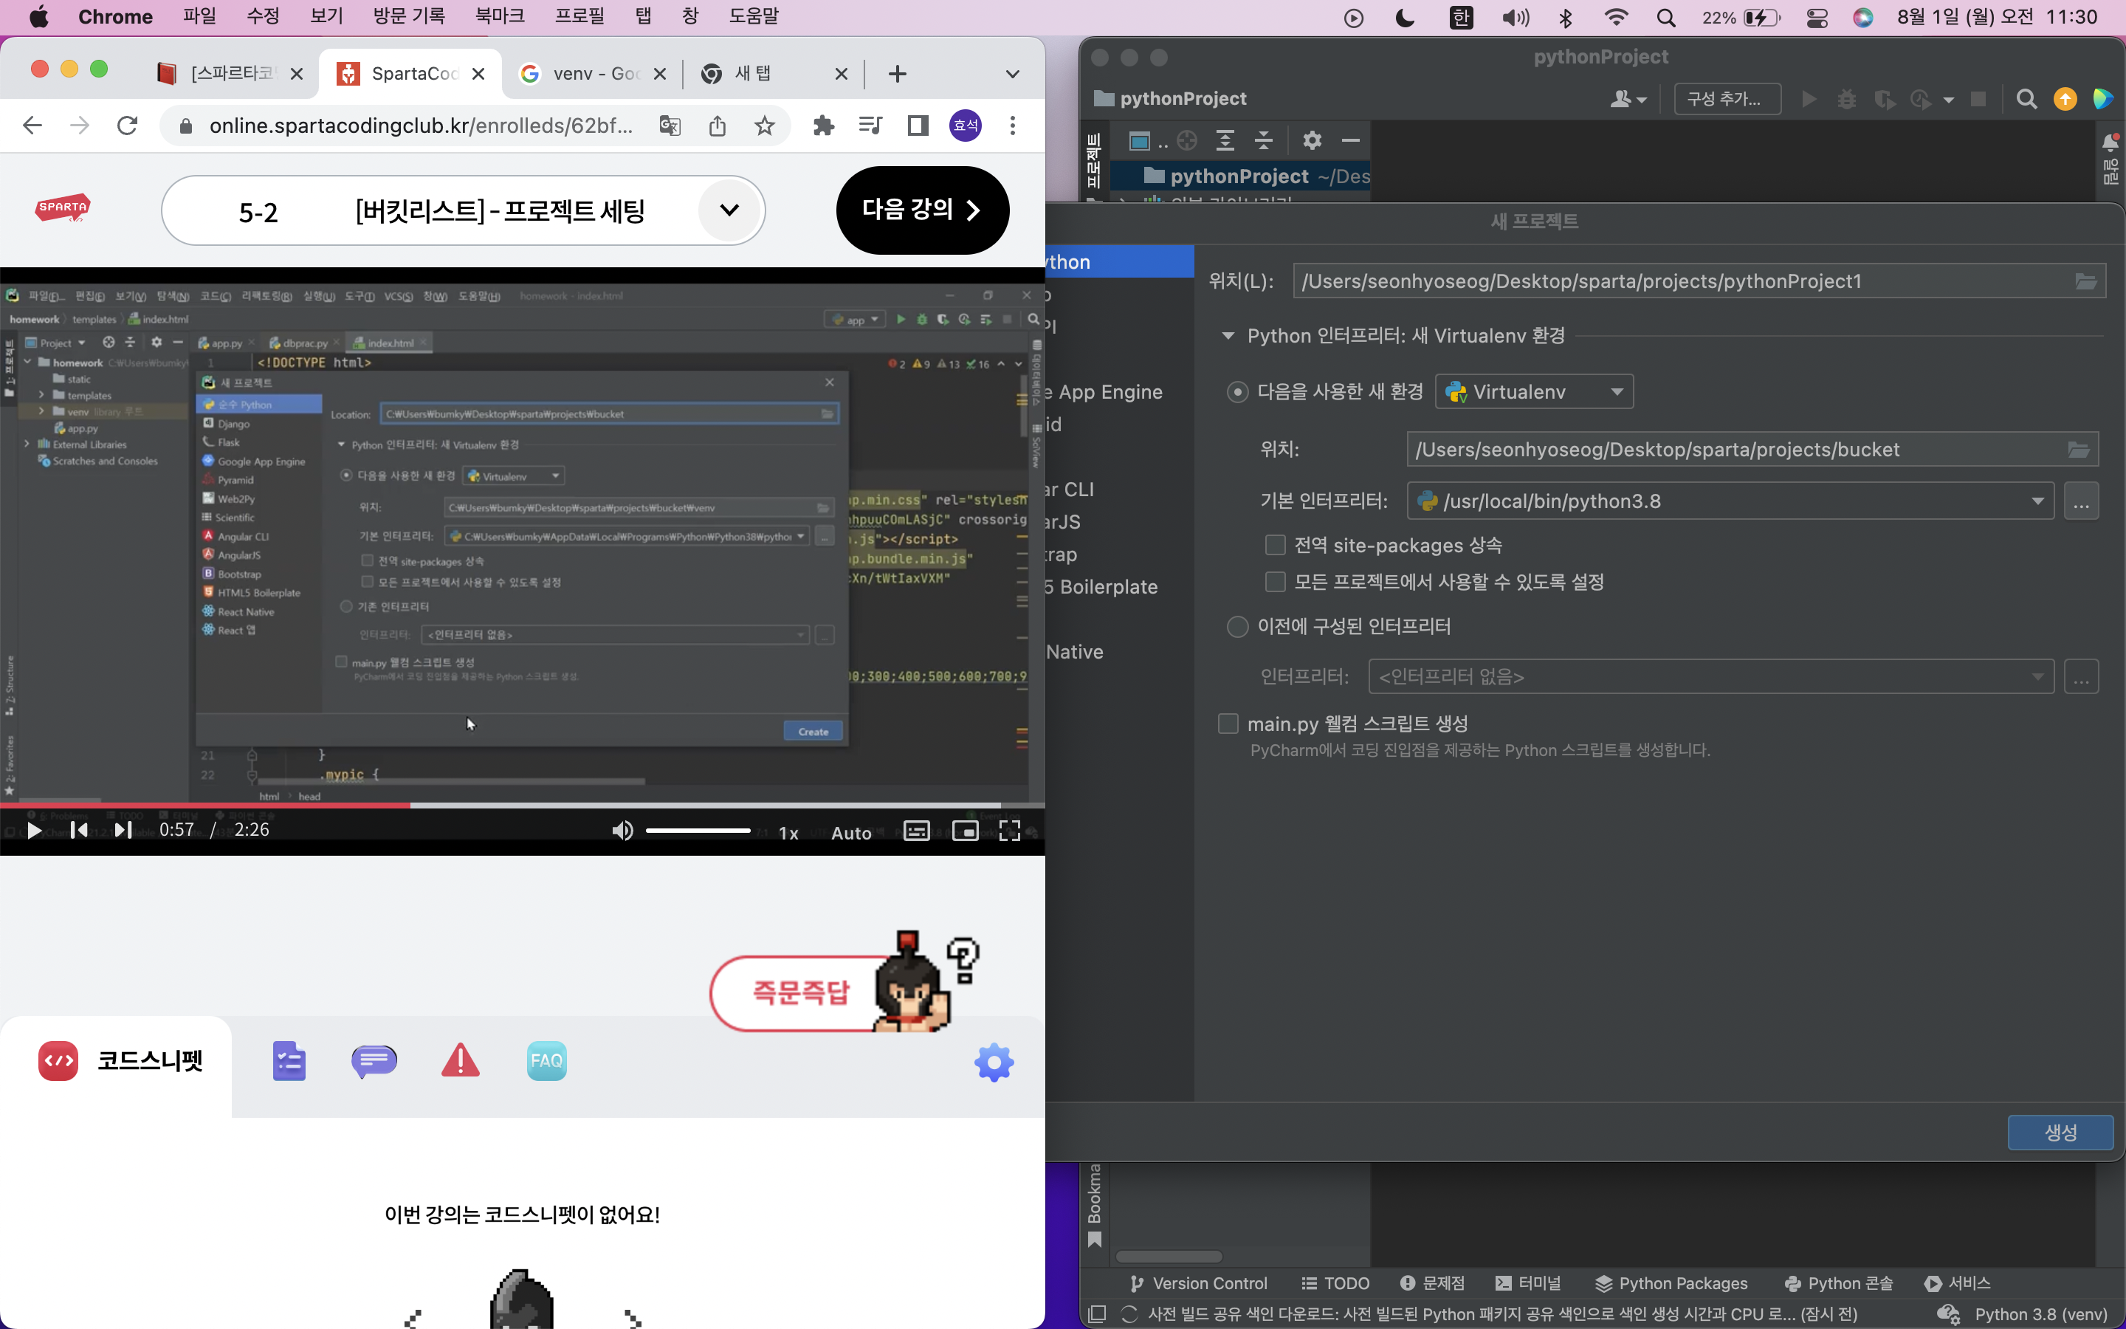2126x1329 pixels.
Task: Change Auto video quality setting
Action: click(851, 834)
